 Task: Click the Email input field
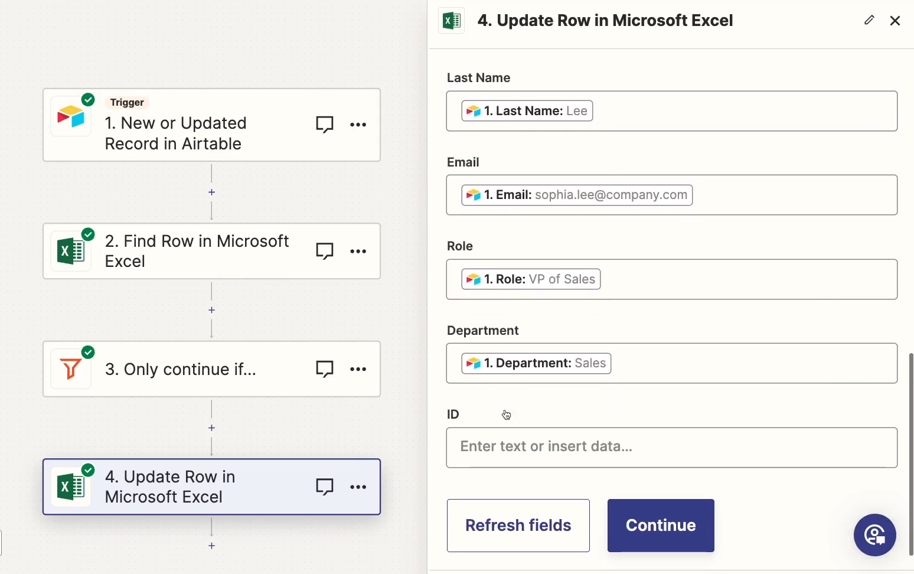[672, 195]
